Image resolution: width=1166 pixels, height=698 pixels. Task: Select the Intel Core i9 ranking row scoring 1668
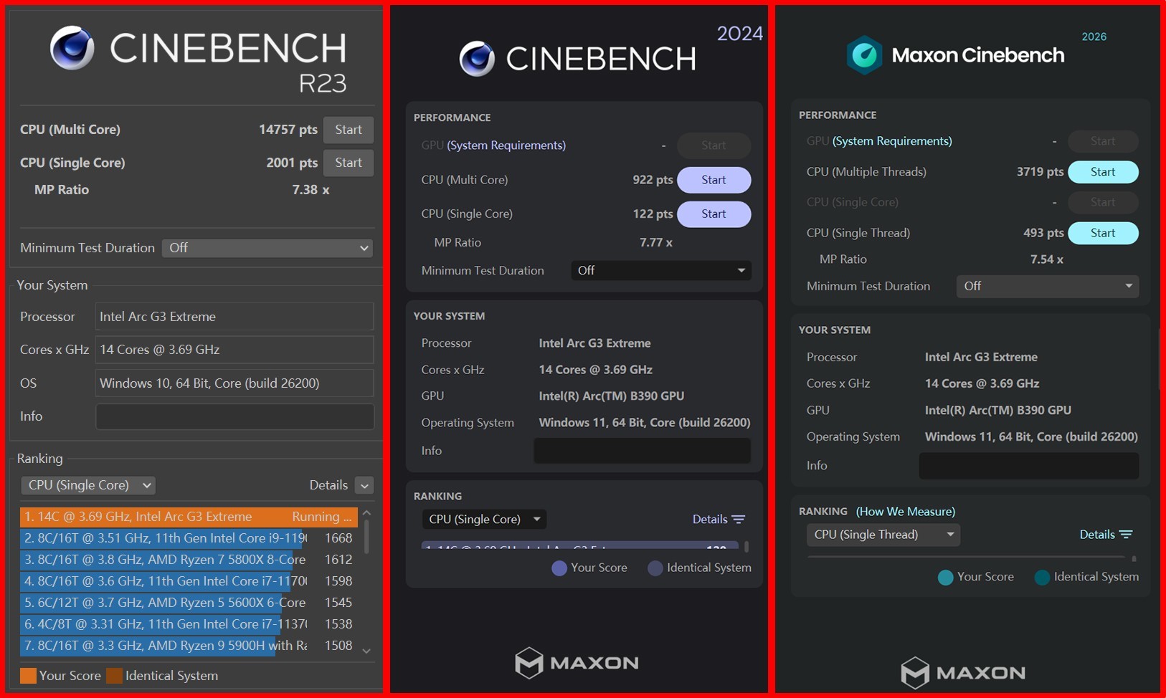point(189,538)
